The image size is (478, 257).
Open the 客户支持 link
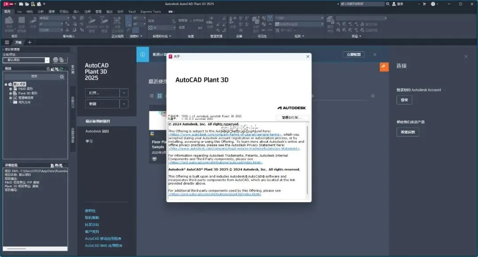92,232
